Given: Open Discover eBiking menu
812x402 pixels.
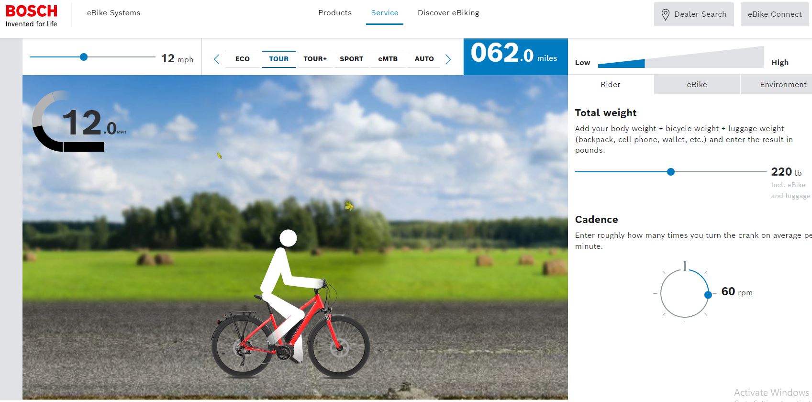Looking at the screenshot, I should coord(448,13).
